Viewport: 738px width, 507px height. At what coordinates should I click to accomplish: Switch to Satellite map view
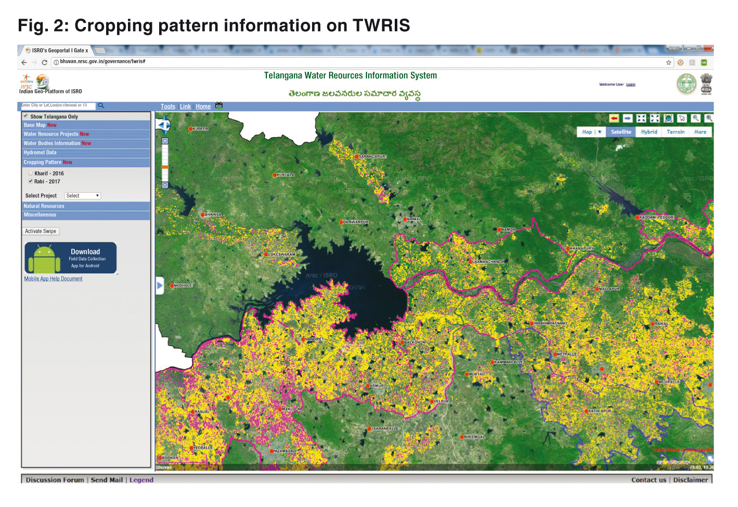tap(621, 132)
